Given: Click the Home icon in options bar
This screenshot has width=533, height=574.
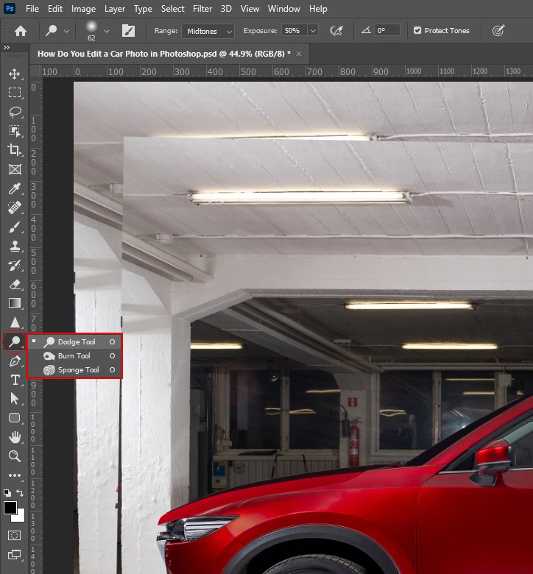Looking at the screenshot, I should point(21,31).
